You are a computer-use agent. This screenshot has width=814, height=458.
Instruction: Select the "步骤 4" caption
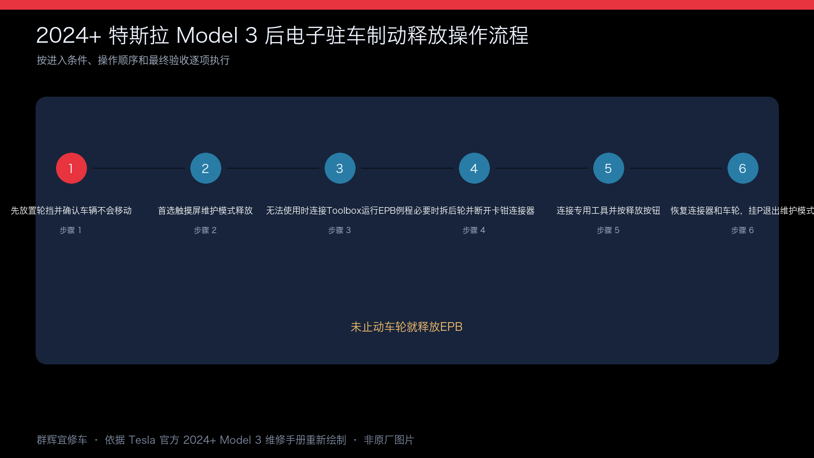click(x=474, y=231)
